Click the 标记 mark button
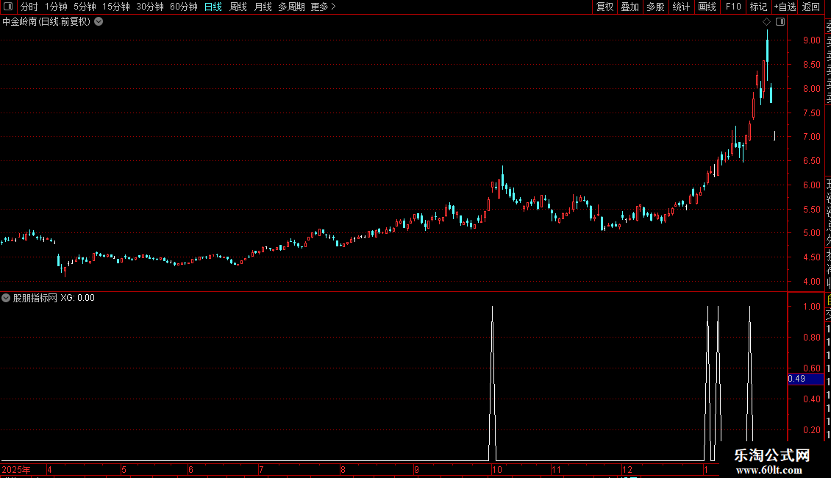831x478 pixels. [x=758, y=7]
